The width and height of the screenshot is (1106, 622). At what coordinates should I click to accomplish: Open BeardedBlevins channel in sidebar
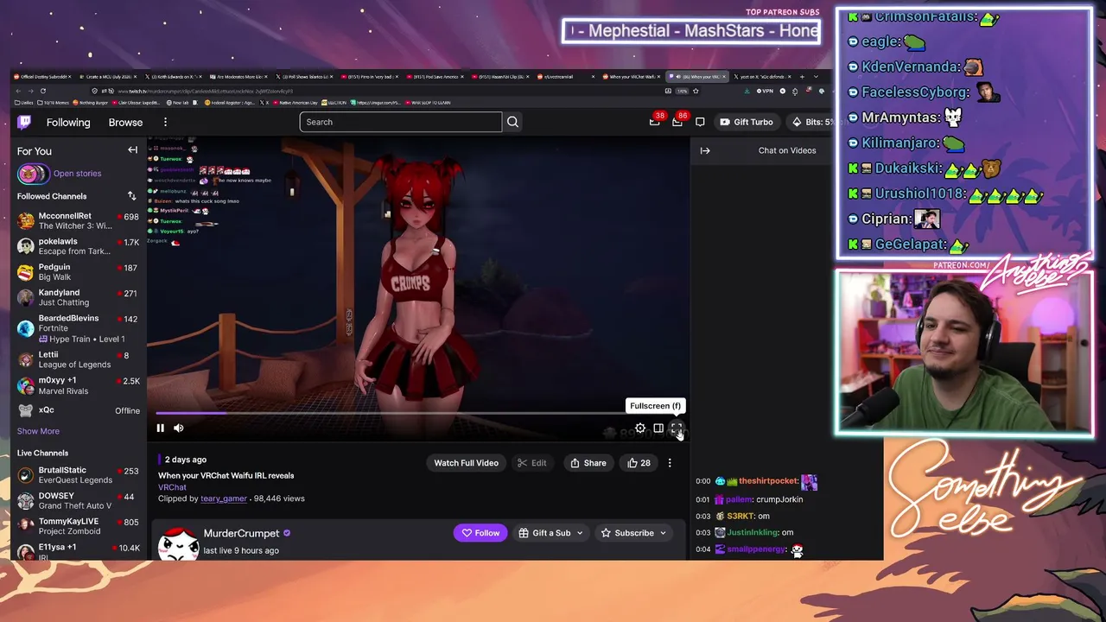(78, 328)
